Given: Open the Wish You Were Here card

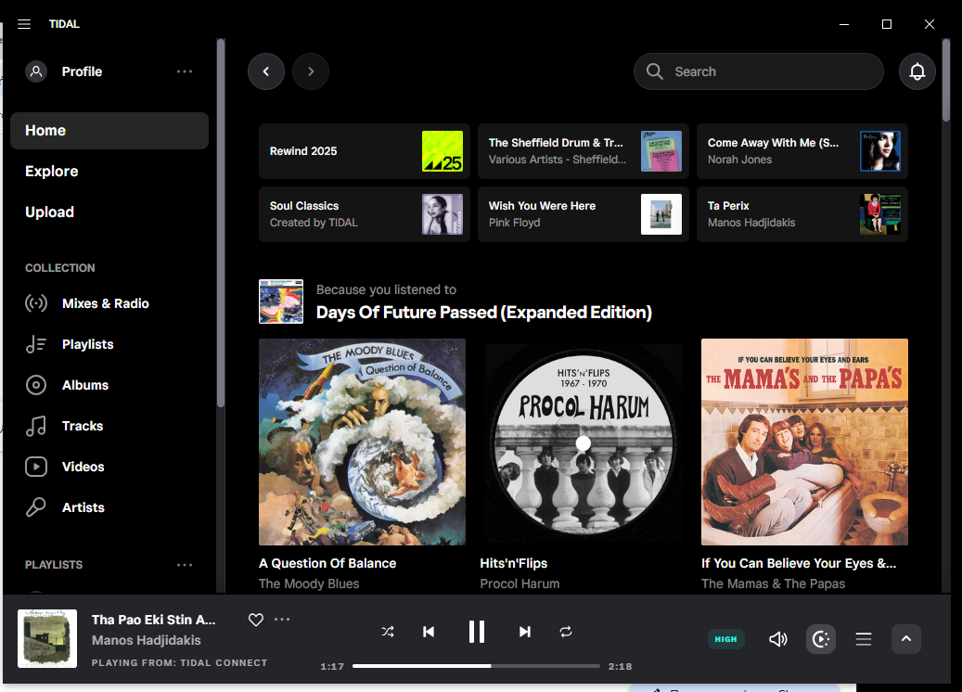Looking at the screenshot, I should (583, 214).
